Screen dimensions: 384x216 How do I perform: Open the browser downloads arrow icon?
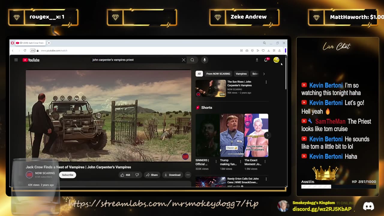tap(268, 50)
